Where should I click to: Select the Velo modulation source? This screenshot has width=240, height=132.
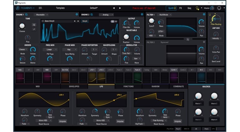click(x=20, y=70)
